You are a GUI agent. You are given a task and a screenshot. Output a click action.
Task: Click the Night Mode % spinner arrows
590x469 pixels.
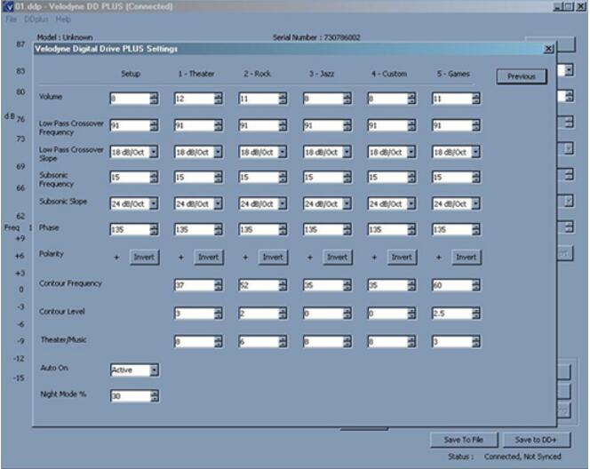tap(154, 396)
